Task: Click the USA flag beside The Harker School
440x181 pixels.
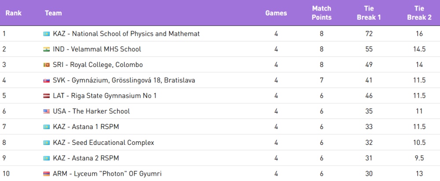Action: tap(46, 111)
